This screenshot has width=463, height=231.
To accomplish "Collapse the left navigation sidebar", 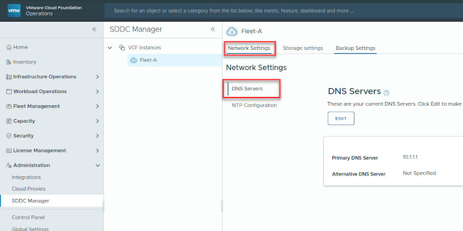I will [x=94, y=29].
